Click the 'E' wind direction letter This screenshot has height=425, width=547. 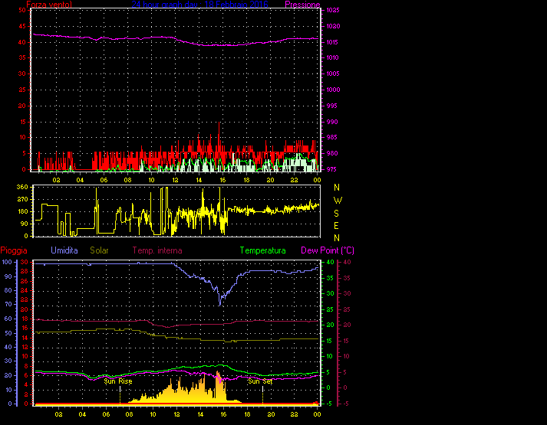[337, 225]
